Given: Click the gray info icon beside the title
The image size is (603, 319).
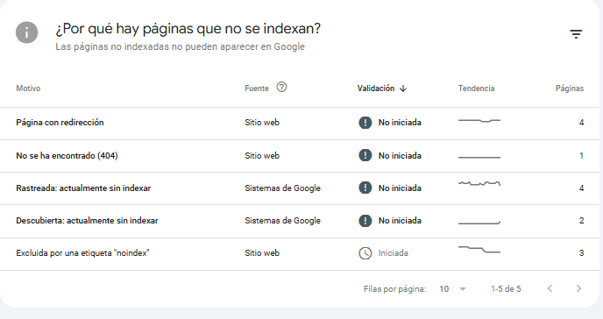Looking at the screenshot, I should (26, 32).
